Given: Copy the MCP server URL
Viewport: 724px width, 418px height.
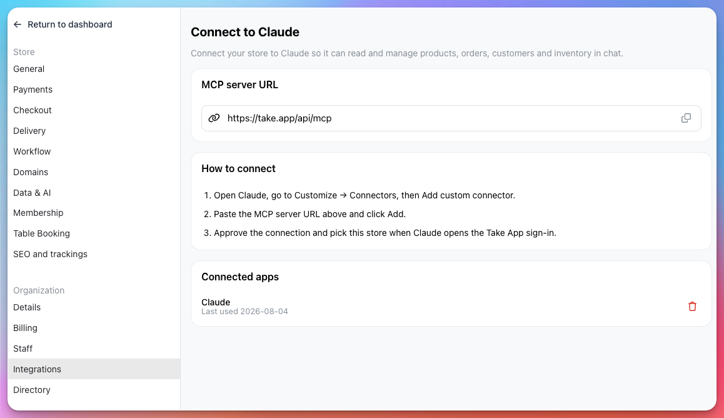Looking at the screenshot, I should [x=686, y=118].
